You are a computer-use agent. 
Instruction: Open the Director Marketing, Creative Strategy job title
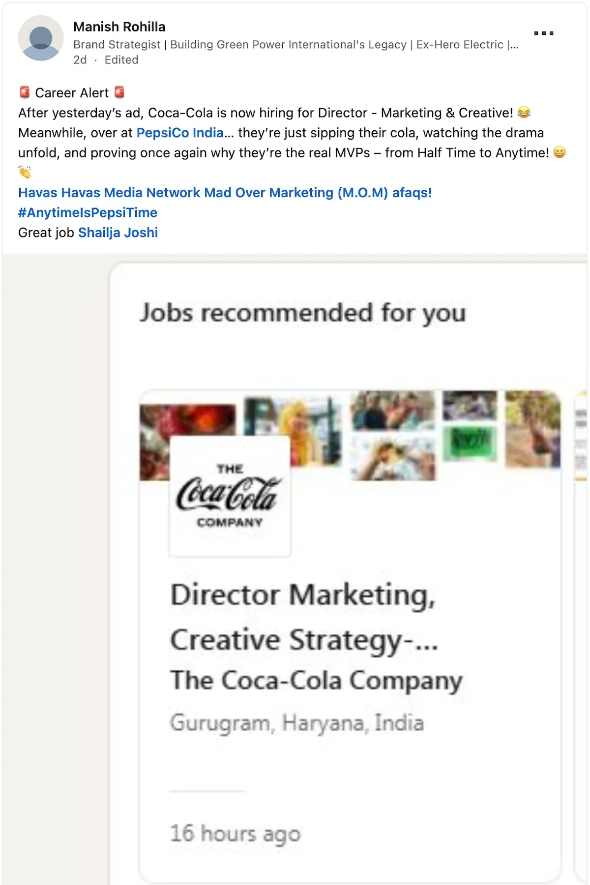point(303,617)
